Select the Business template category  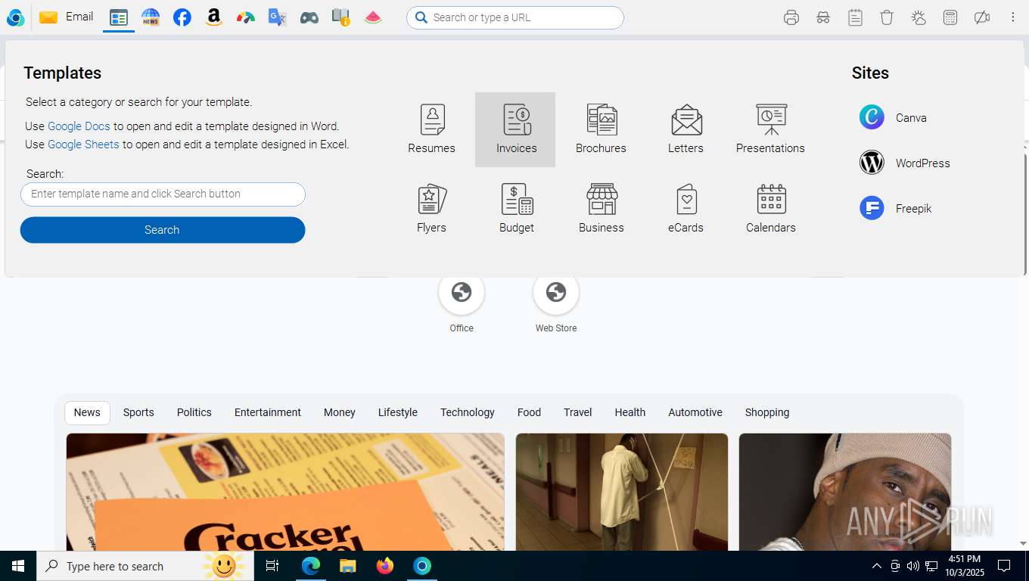tap(602, 209)
